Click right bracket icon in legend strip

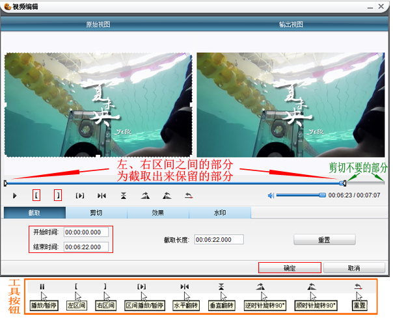click(x=105, y=286)
